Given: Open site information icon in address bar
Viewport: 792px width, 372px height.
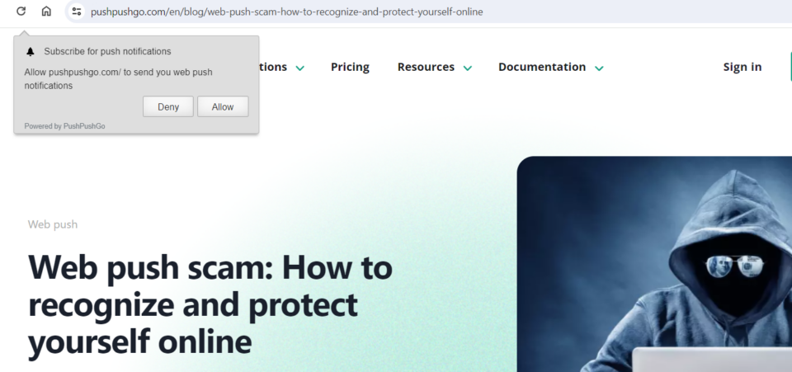Looking at the screenshot, I should coord(77,12).
